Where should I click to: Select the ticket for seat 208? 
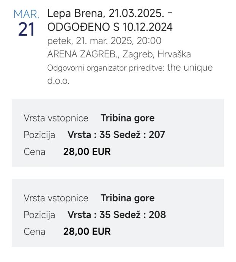coord(118,215)
